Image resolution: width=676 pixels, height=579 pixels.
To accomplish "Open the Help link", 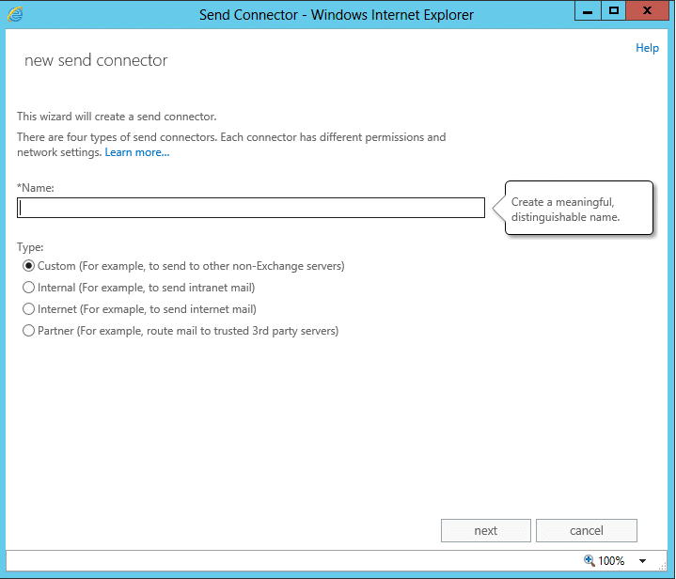I will tap(647, 48).
